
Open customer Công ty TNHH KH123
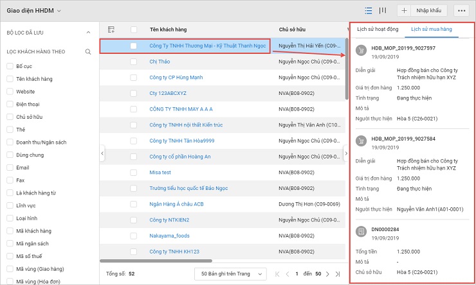point(174,252)
